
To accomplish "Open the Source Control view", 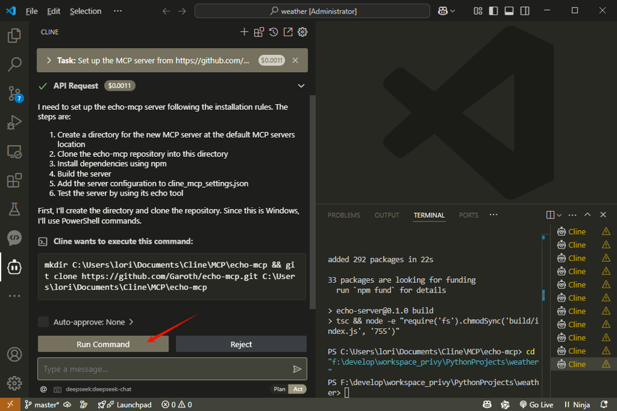I will tap(14, 93).
